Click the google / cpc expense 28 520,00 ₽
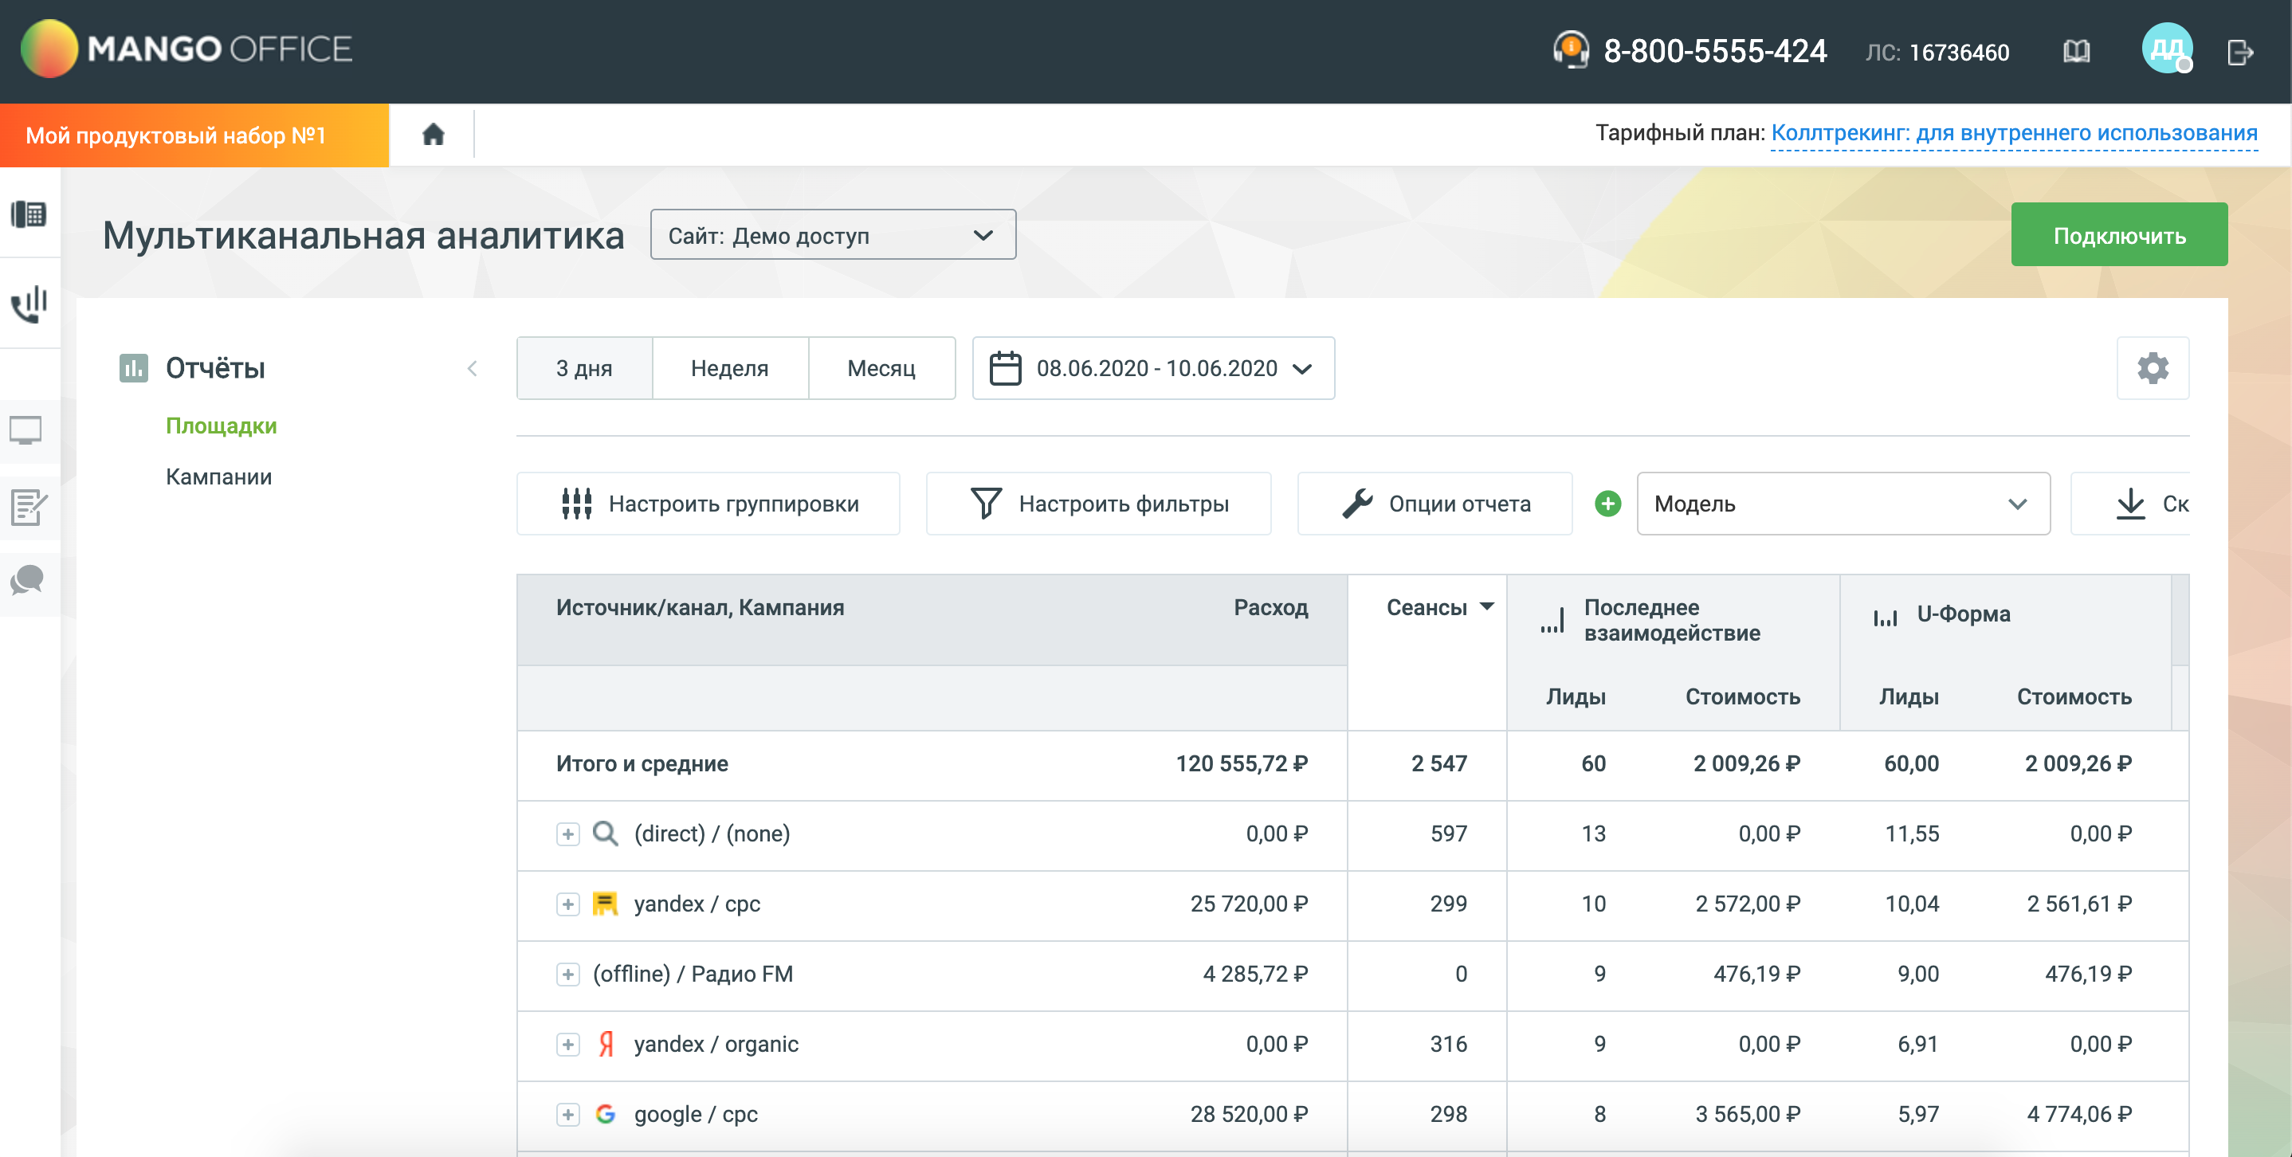The width and height of the screenshot is (2292, 1157). pos(1248,1113)
